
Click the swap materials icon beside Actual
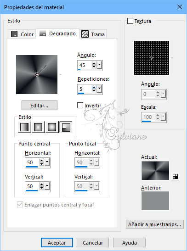[x=175, y=176]
